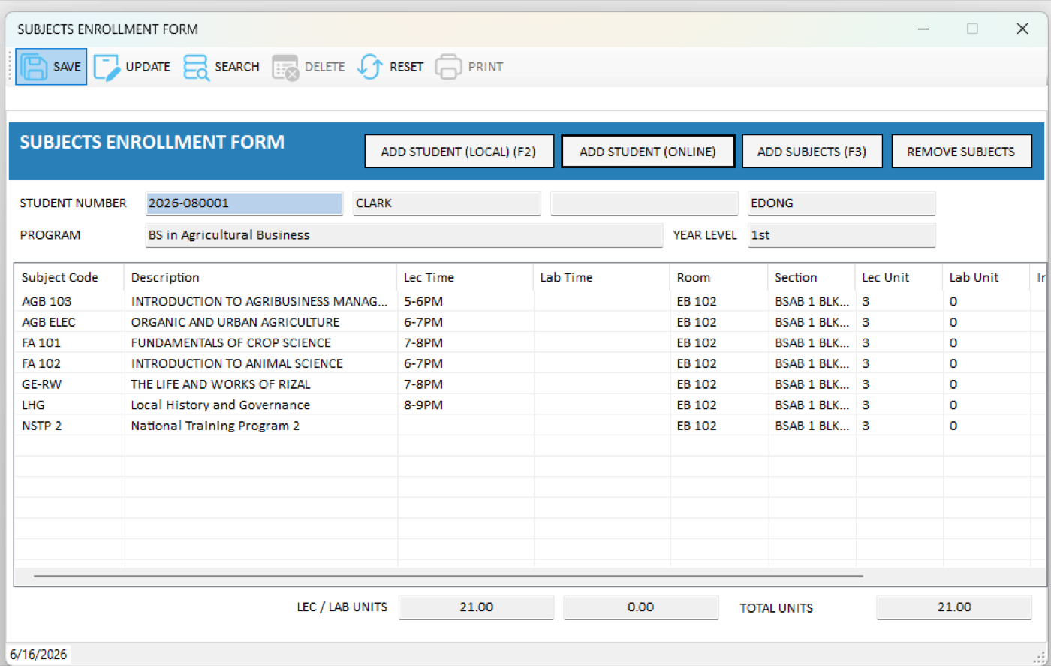
Task: Click the Reset circular arrows icon
Action: coord(370,67)
